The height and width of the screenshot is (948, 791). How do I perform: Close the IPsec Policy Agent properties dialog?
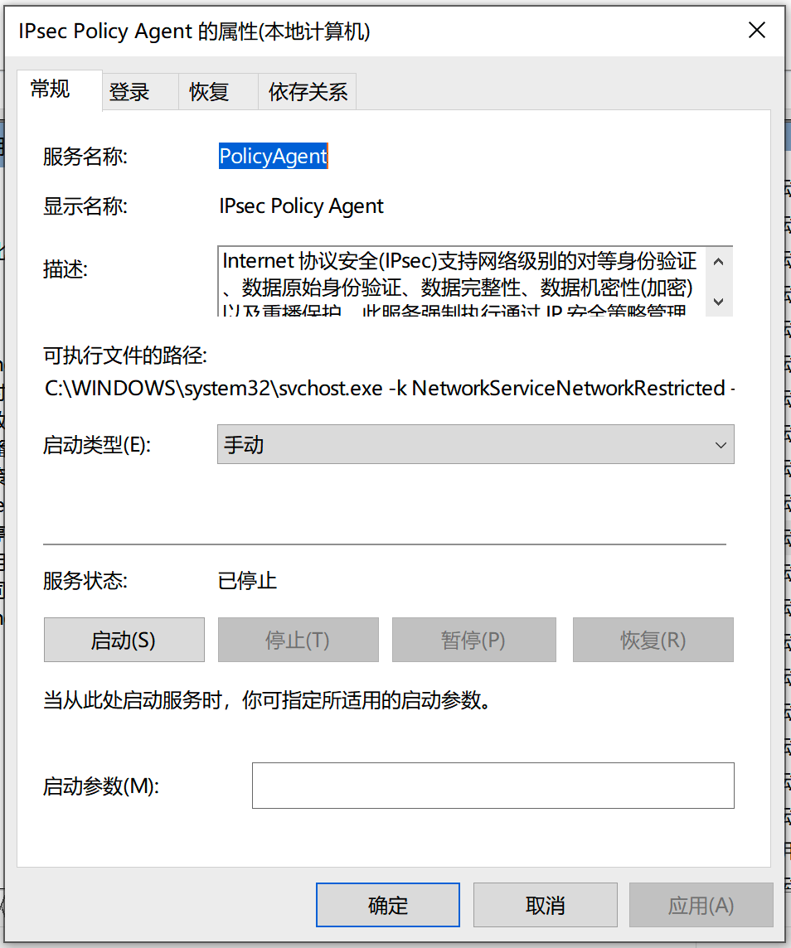pos(756,31)
